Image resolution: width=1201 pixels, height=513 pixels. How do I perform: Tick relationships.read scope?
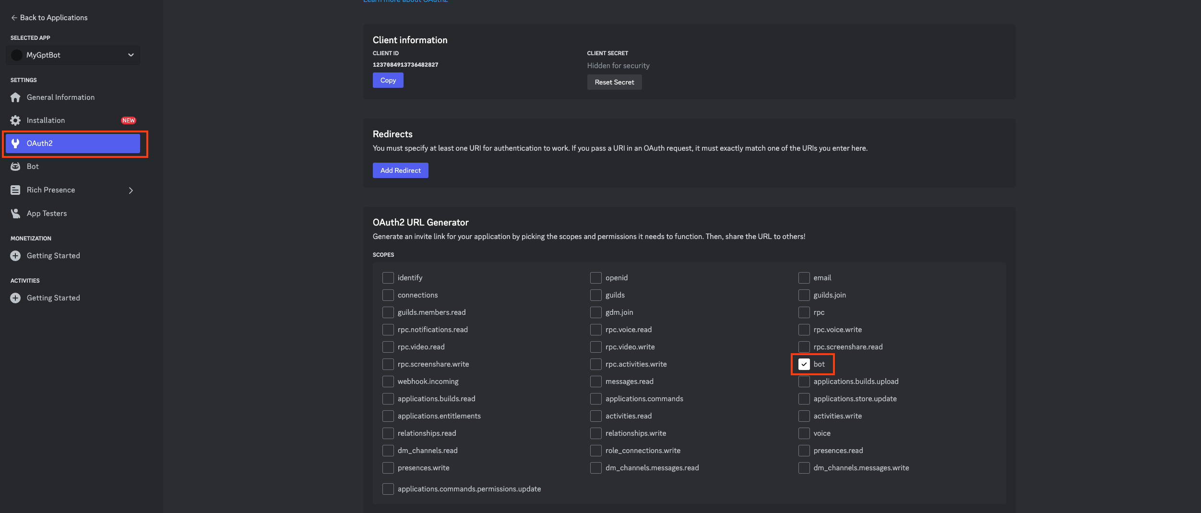[388, 433]
